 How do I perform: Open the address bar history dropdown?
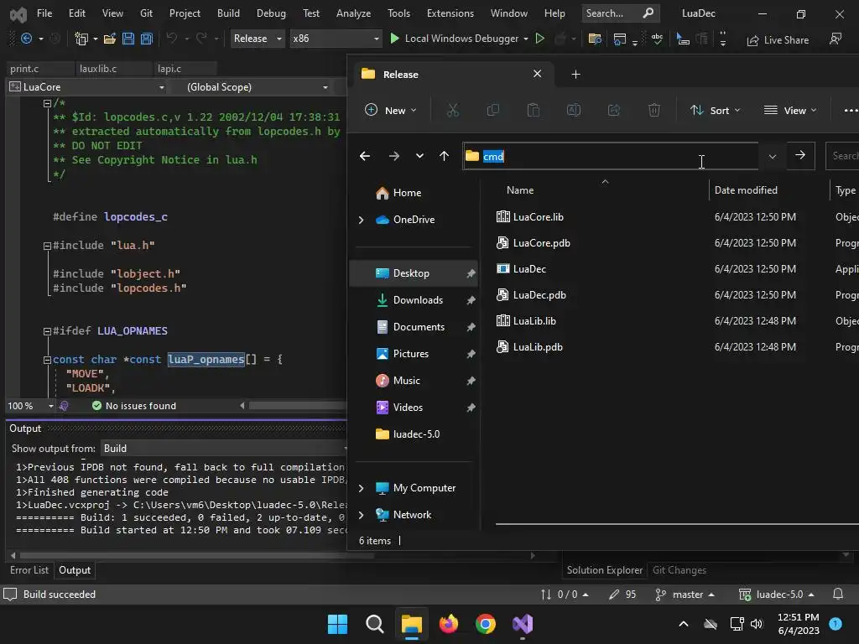click(773, 156)
